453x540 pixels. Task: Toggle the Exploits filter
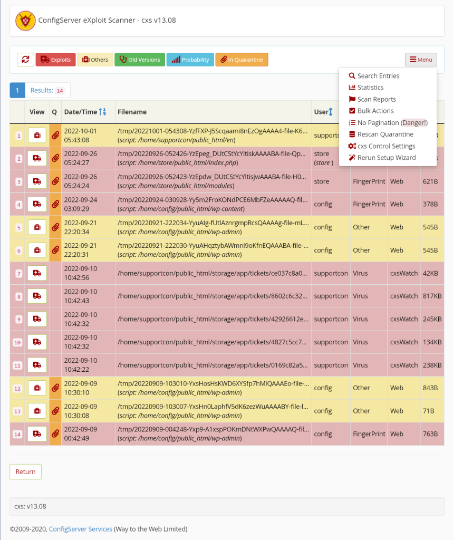click(x=56, y=60)
